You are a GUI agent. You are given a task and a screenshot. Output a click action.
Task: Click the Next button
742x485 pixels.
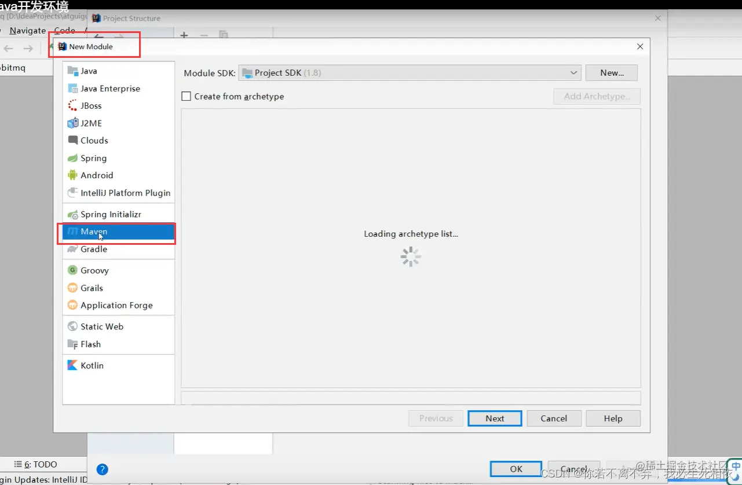coord(495,418)
